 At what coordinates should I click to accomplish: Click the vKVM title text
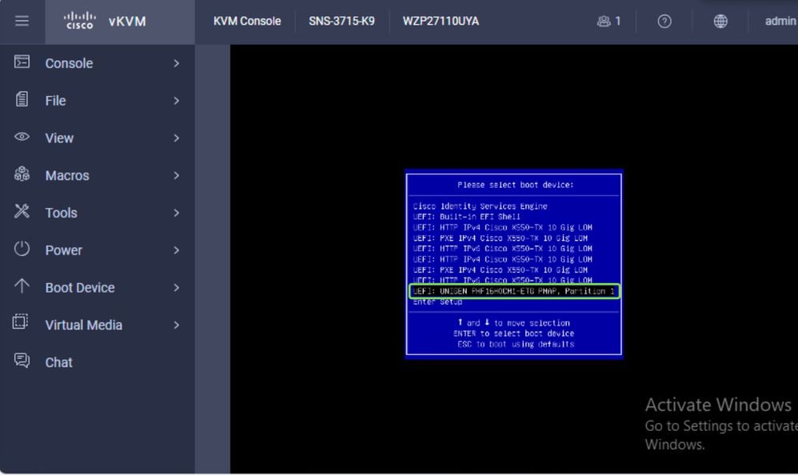click(127, 22)
